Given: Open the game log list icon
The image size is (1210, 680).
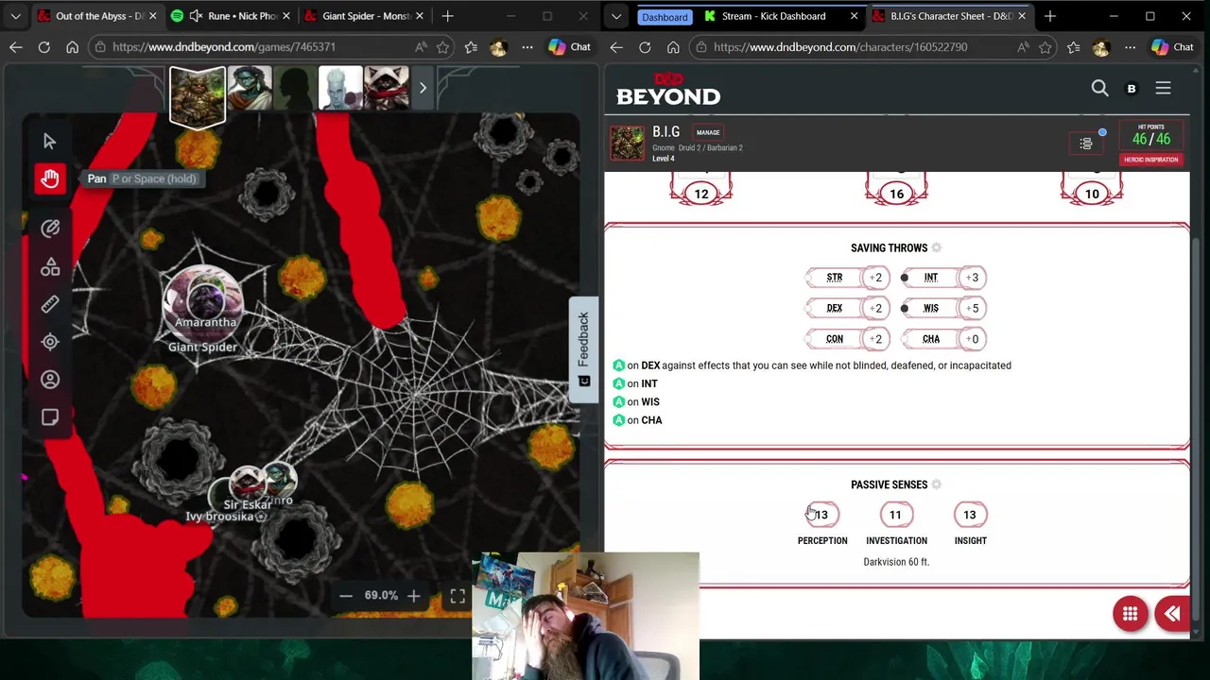Looking at the screenshot, I should [x=1086, y=144].
